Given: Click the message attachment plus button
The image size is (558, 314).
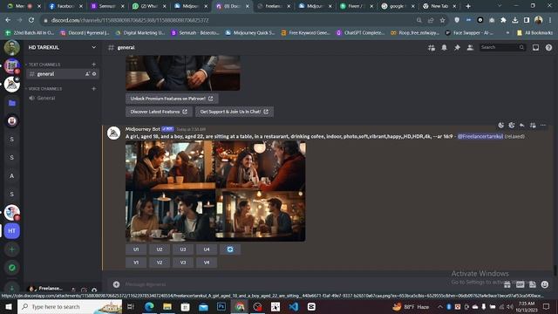Looking at the screenshot, I should [x=116, y=284].
